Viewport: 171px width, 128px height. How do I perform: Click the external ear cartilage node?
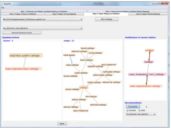111,82
